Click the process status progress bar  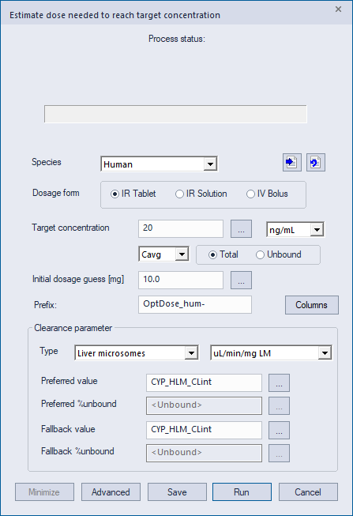click(175, 114)
